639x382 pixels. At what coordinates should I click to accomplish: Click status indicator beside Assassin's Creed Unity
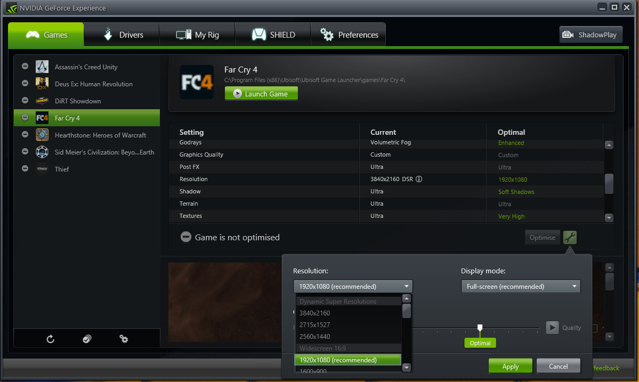click(x=25, y=66)
